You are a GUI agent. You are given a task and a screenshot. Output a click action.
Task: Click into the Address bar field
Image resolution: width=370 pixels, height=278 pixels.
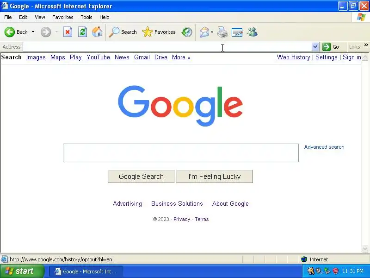coord(167,47)
